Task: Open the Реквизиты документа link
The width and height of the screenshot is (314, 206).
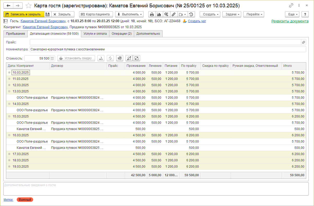Action: pyautogui.click(x=290, y=21)
